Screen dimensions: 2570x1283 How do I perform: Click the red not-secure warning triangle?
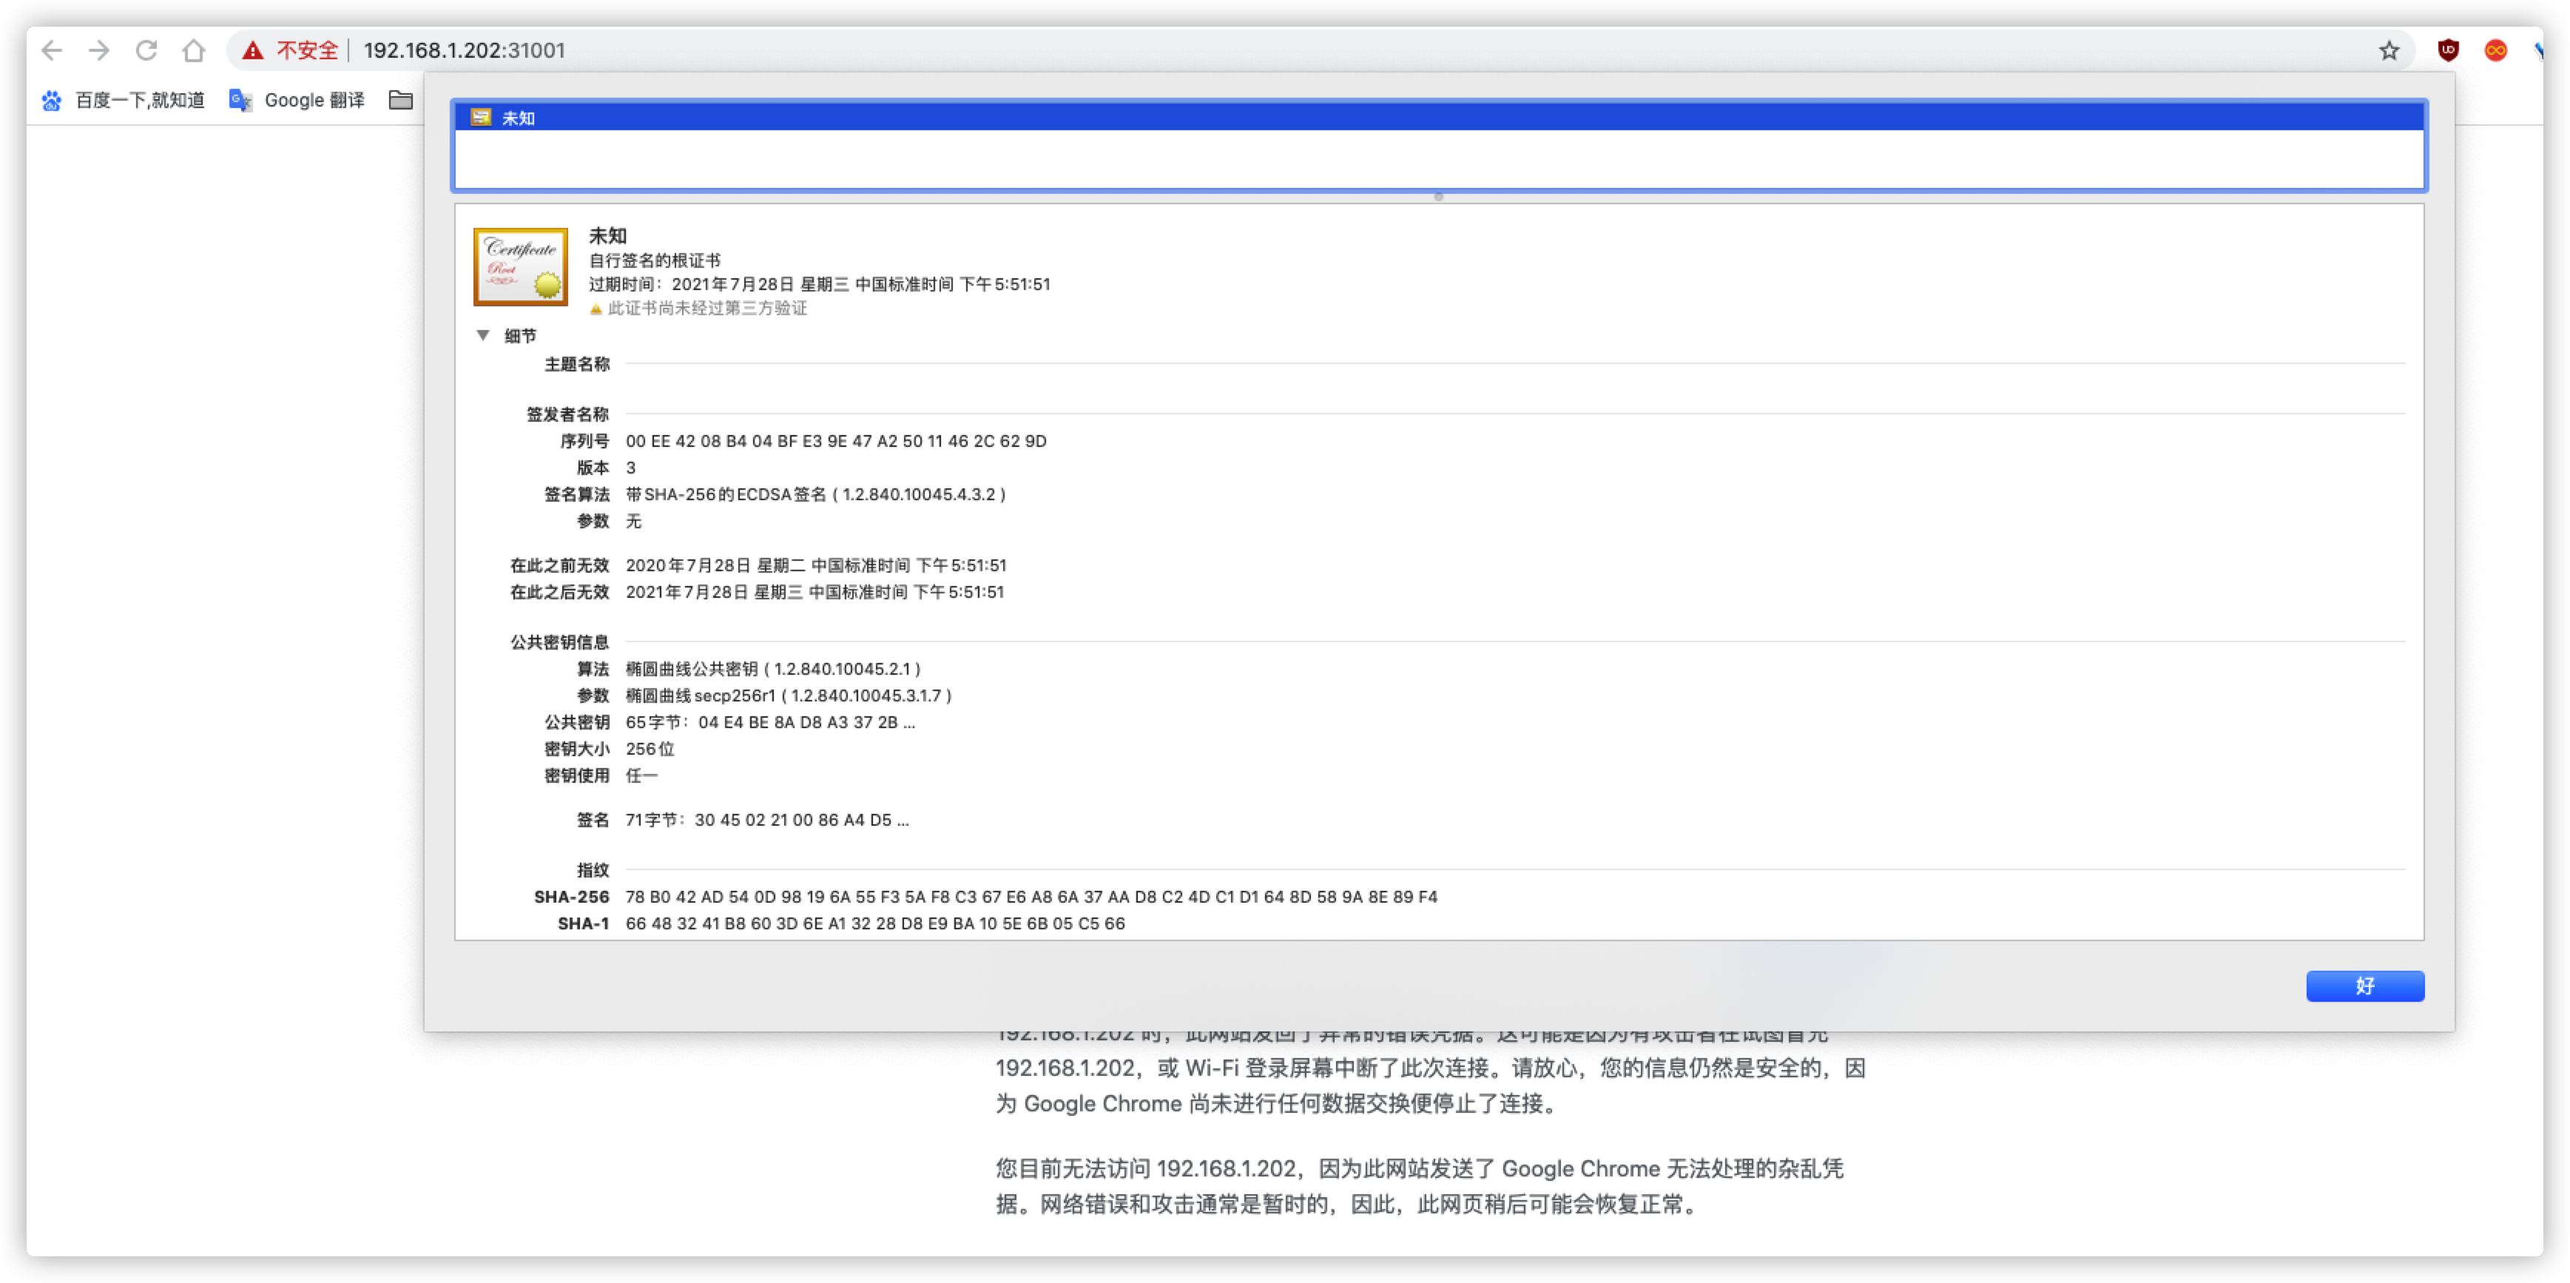pyautogui.click(x=254, y=50)
